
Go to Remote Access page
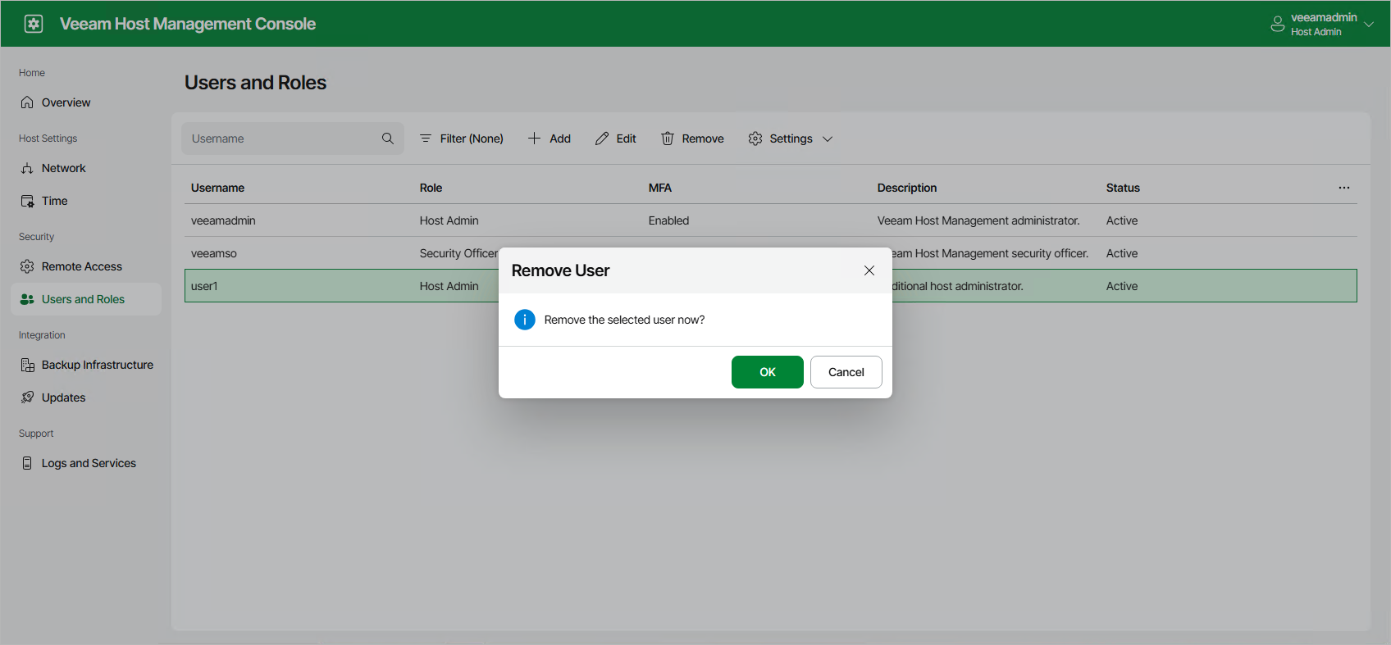86,266
